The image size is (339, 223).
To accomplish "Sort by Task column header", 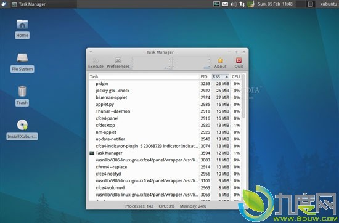I will point(144,77).
